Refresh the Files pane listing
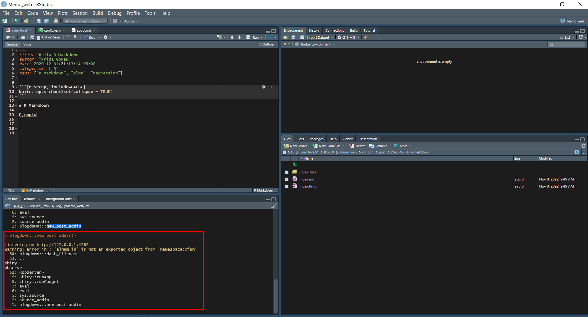 583,146
